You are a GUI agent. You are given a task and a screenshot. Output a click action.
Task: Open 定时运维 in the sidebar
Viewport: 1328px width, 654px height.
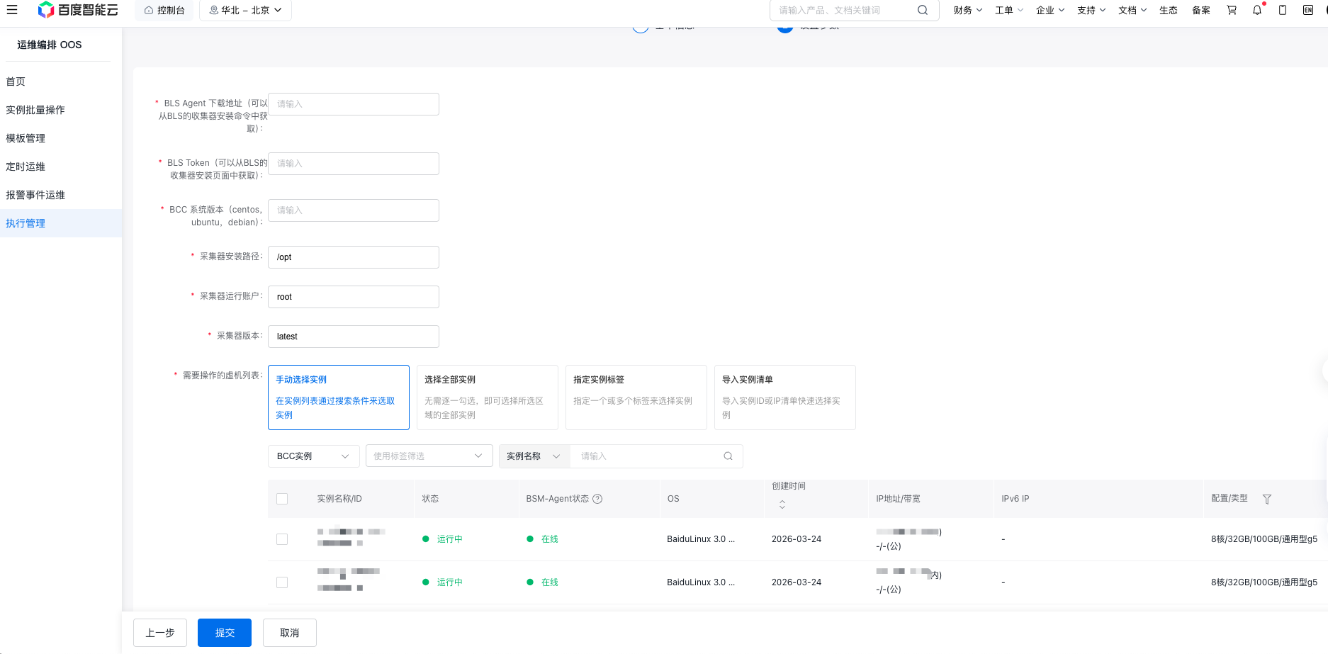(x=26, y=167)
